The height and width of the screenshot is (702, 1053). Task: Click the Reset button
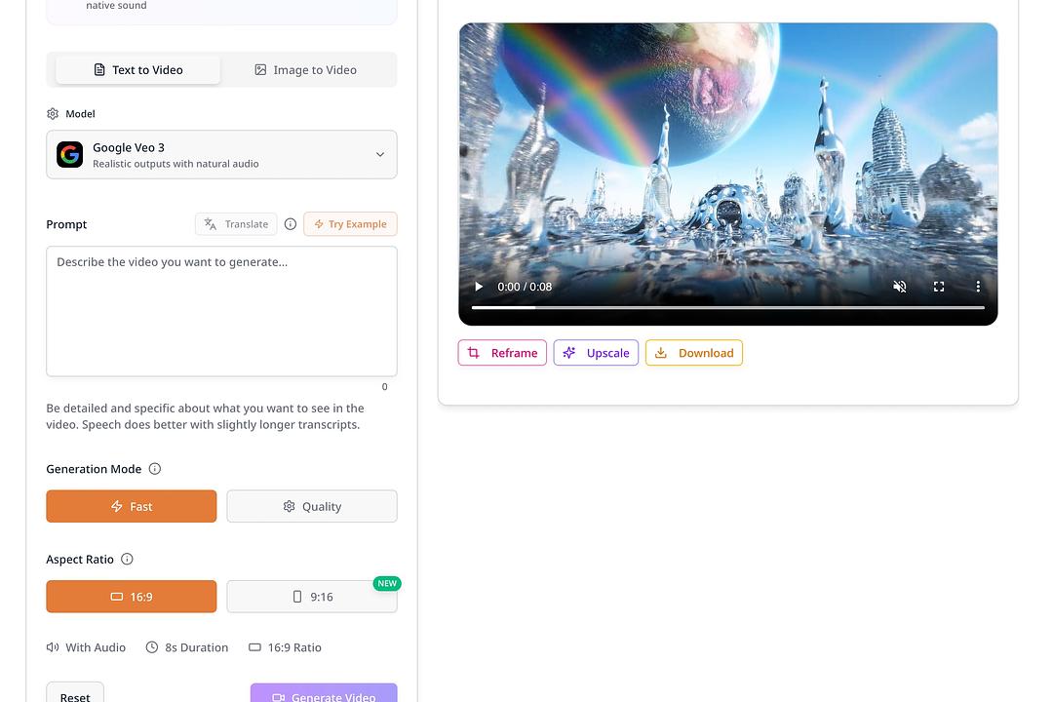pyautogui.click(x=75, y=694)
